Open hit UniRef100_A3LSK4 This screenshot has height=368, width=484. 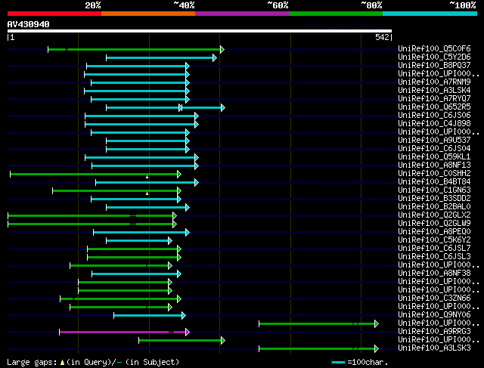click(x=434, y=91)
